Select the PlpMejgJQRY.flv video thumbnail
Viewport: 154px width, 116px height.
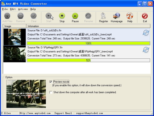tap(15, 54)
